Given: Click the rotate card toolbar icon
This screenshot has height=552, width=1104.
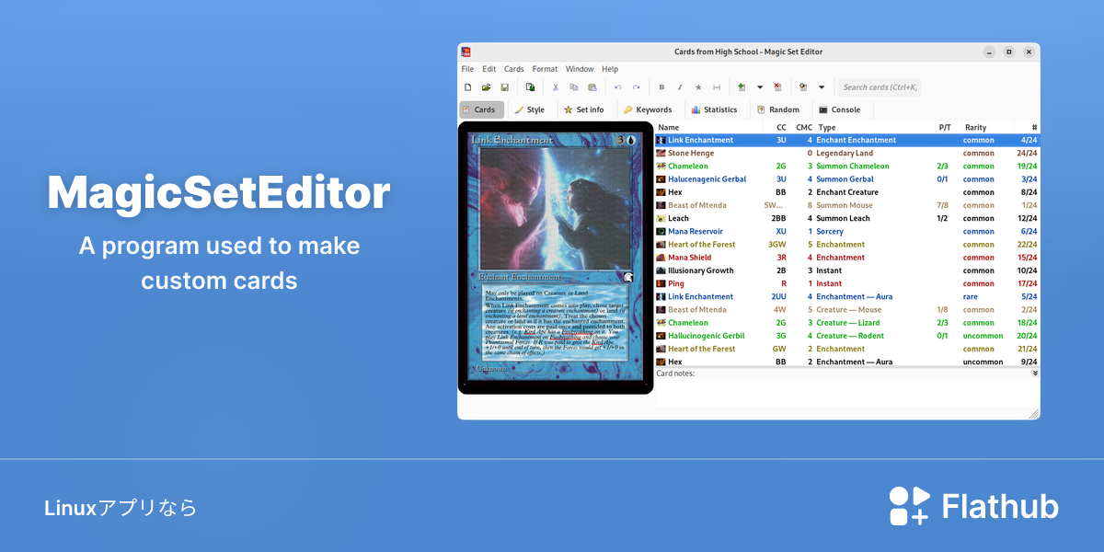Looking at the screenshot, I should click(803, 87).
